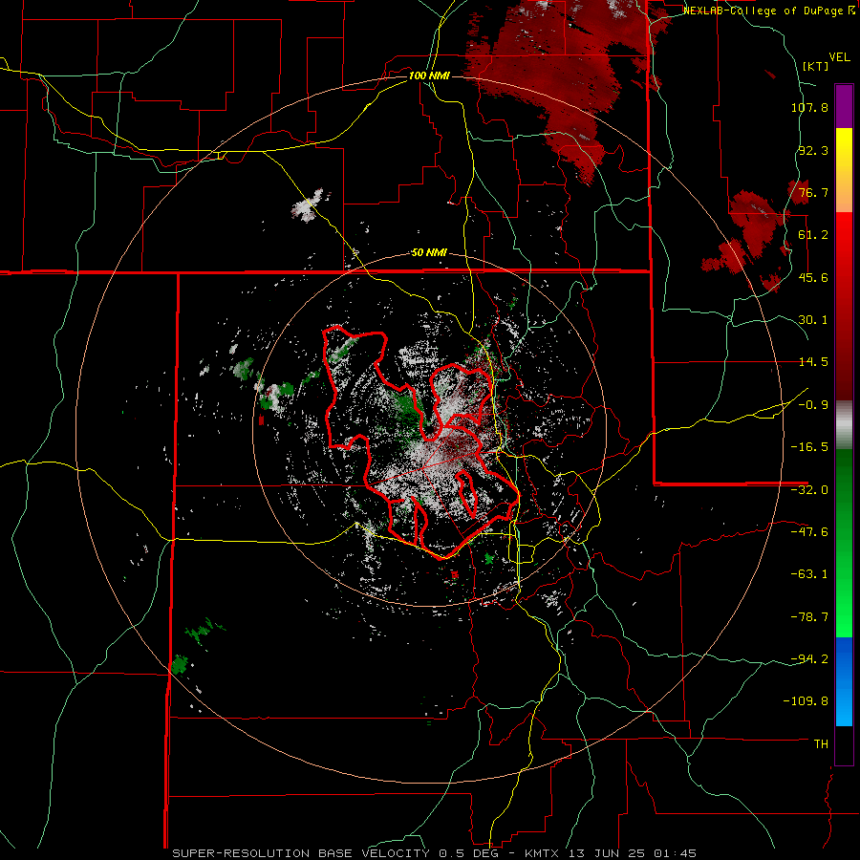Click the -32.0 velocity scale value
The height and width of the screenshot is (860, 860).
coord(809,490)
